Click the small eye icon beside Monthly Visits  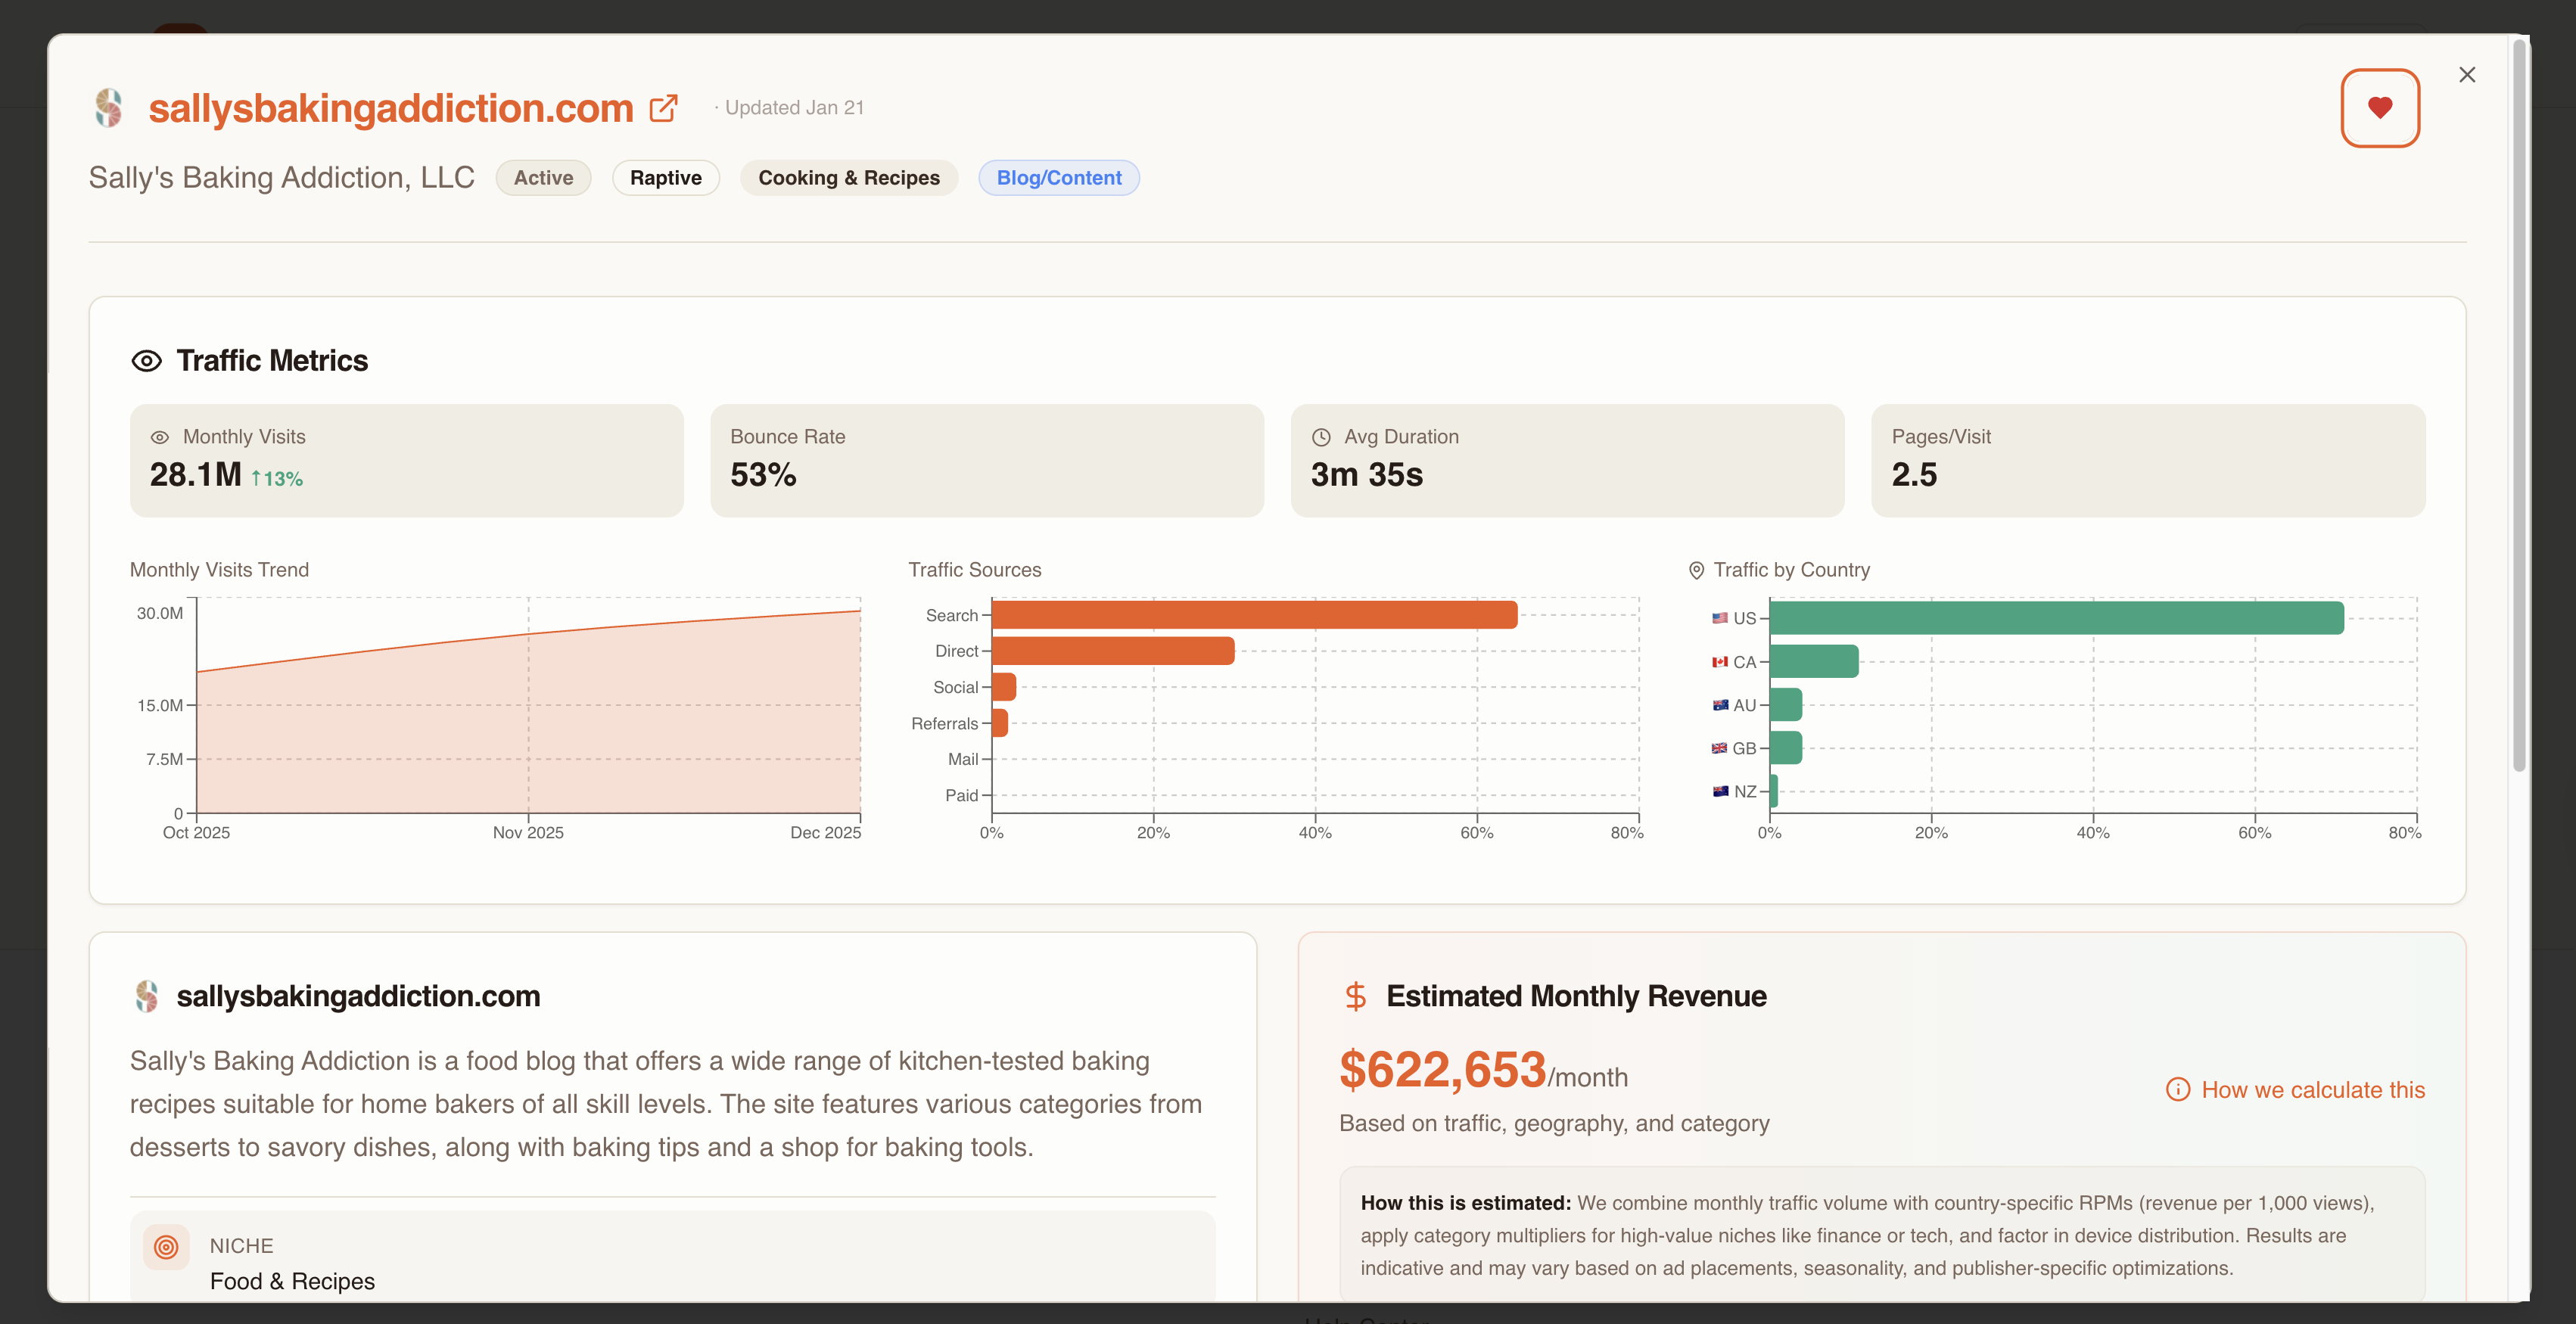click(x=160, y=437)
